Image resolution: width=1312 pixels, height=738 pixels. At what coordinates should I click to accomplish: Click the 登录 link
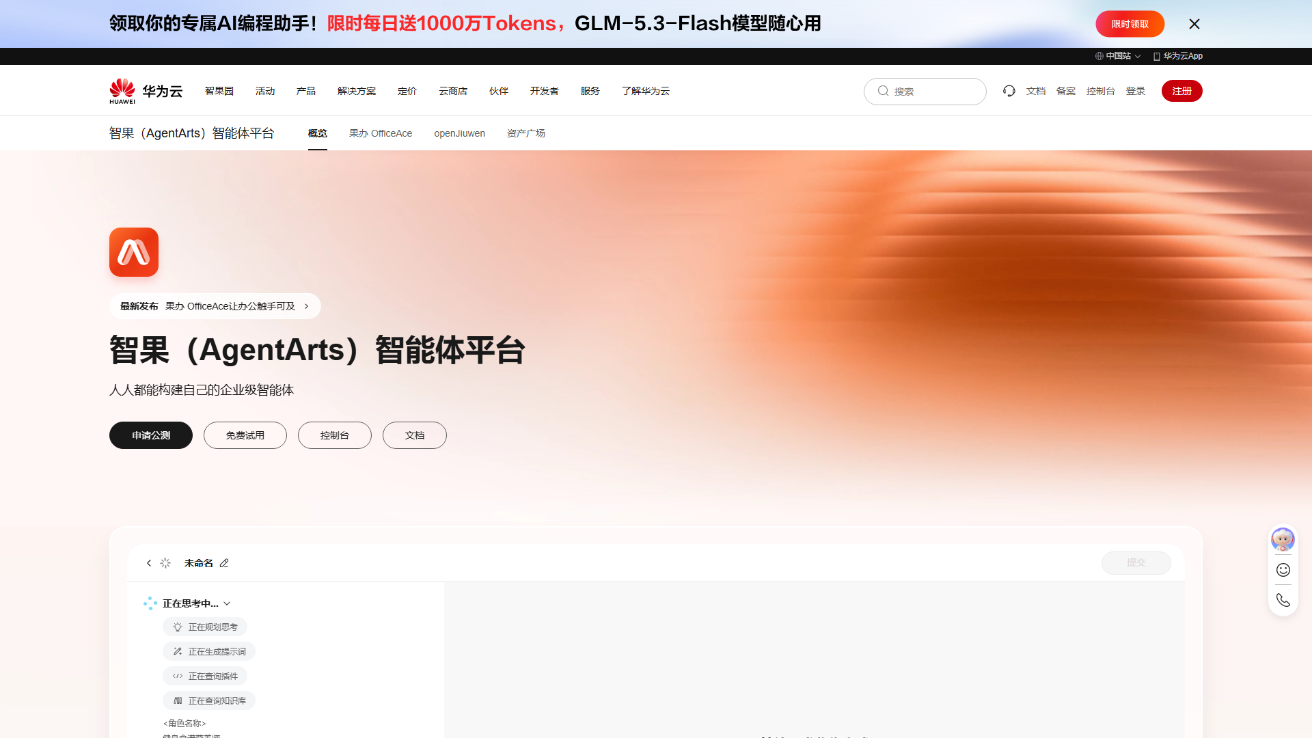click(1136, 91)
